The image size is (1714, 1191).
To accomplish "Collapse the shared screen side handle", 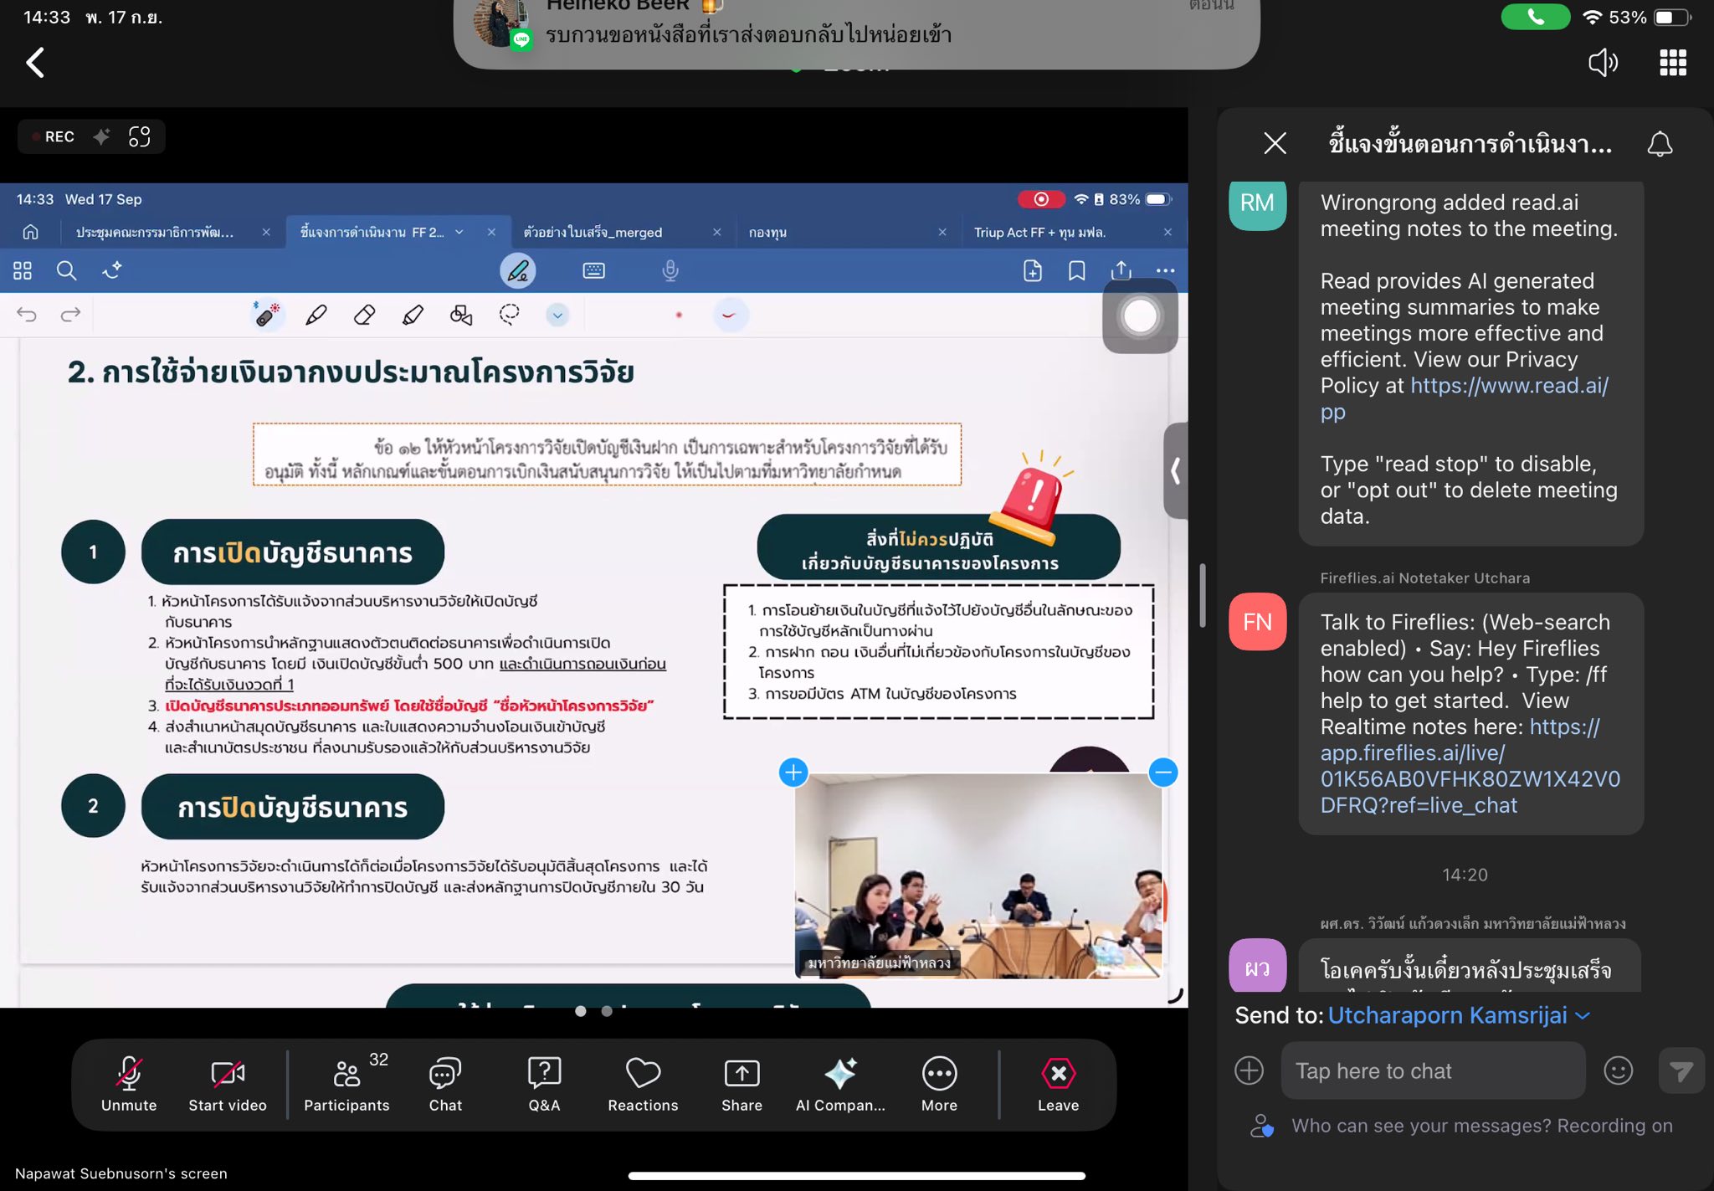I will click(x=1175, y=470).
